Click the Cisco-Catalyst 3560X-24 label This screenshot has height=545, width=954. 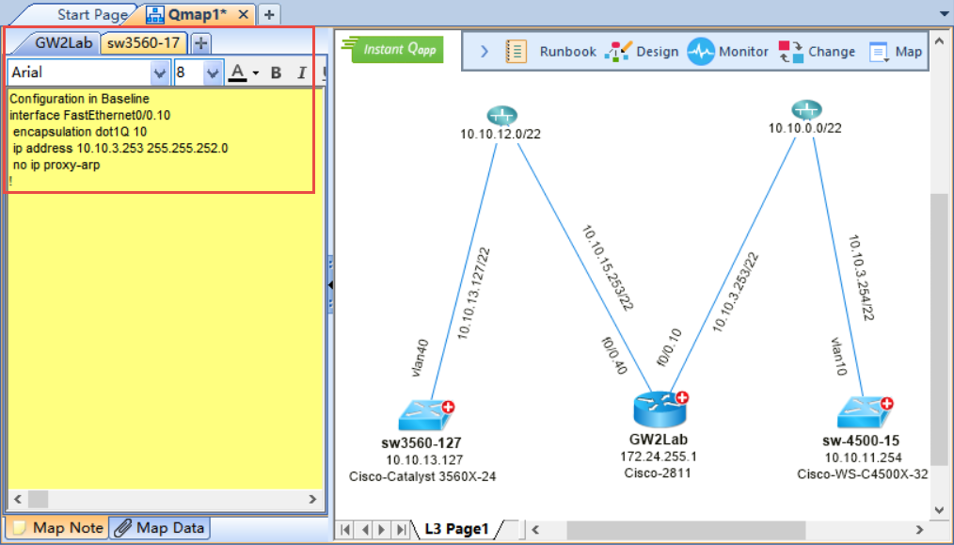click(x=422, y=477)
